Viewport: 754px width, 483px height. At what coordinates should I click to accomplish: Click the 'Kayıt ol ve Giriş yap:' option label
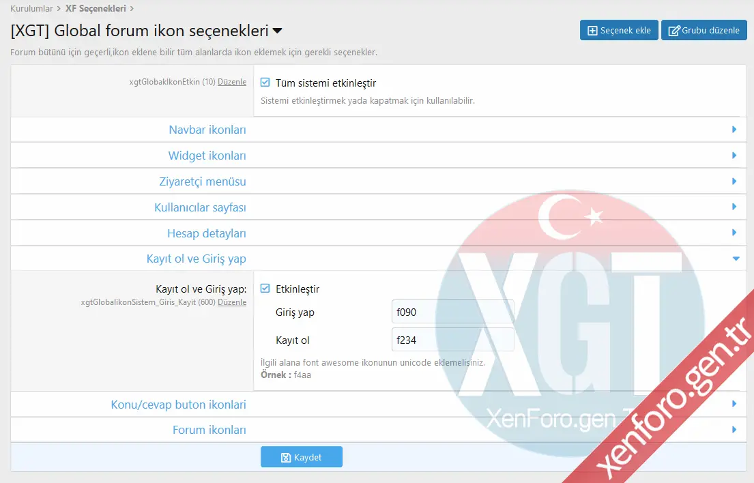coord(201,289)
